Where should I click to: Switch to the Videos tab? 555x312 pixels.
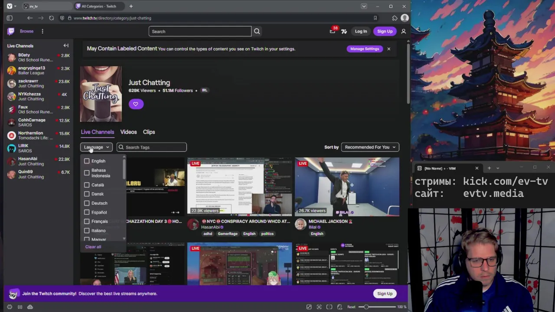pyautogui.click(x=128, y=132)
